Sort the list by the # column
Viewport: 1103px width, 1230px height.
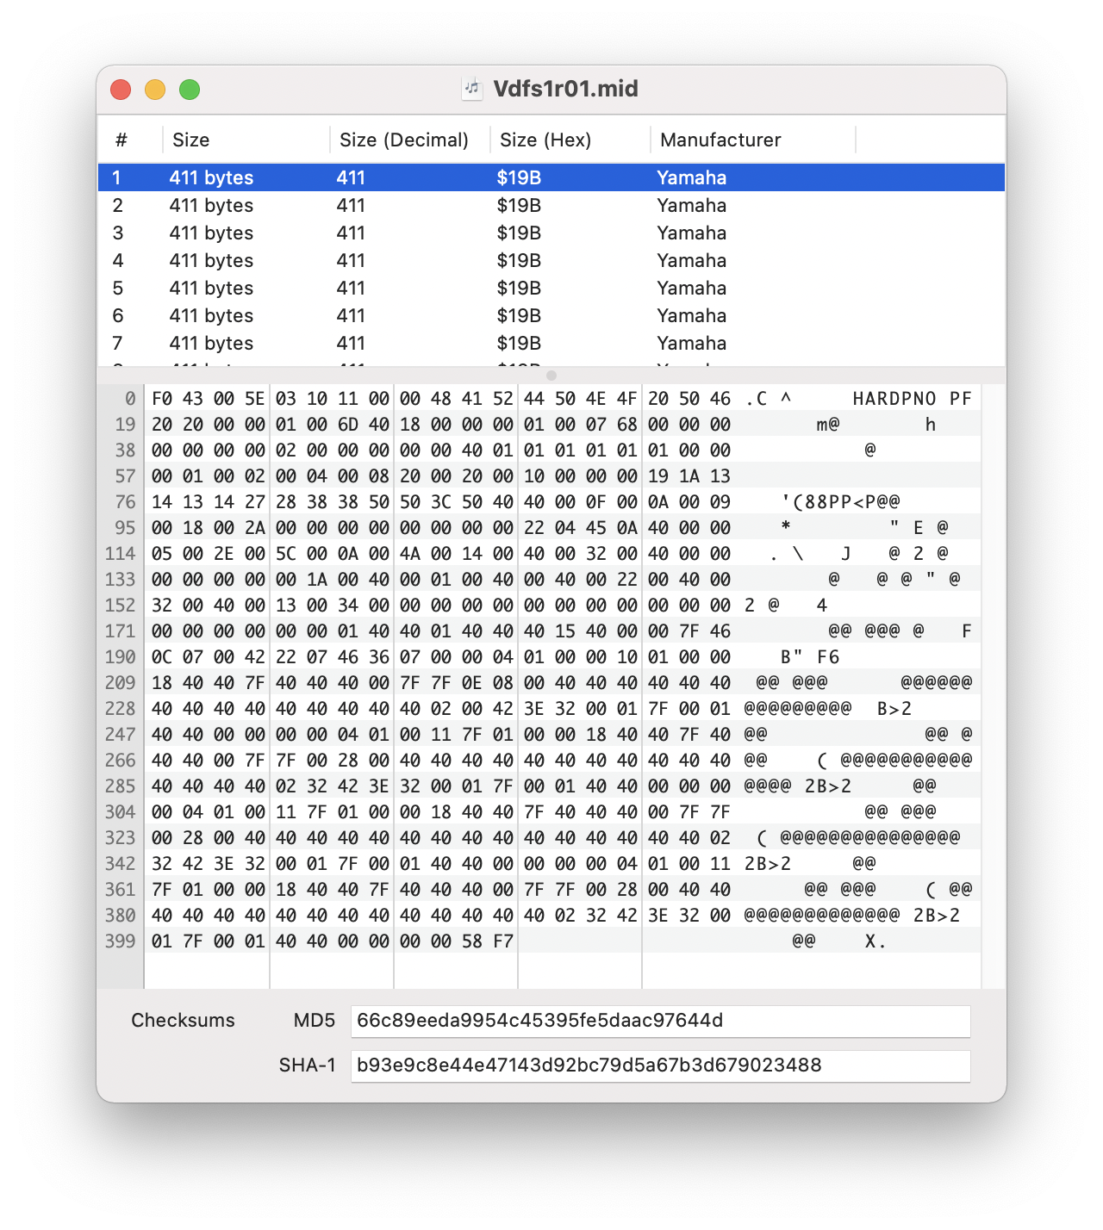click(x=122, y=139)
